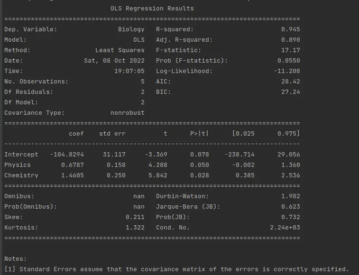Image resolution: width=359 pixels, height=275 pixels.
Task: Select the Dep. Variable value 'Biology'
Action: (x=131, y=29)
